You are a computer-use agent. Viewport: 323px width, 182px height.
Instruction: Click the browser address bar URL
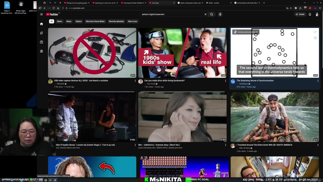point(76,8)
